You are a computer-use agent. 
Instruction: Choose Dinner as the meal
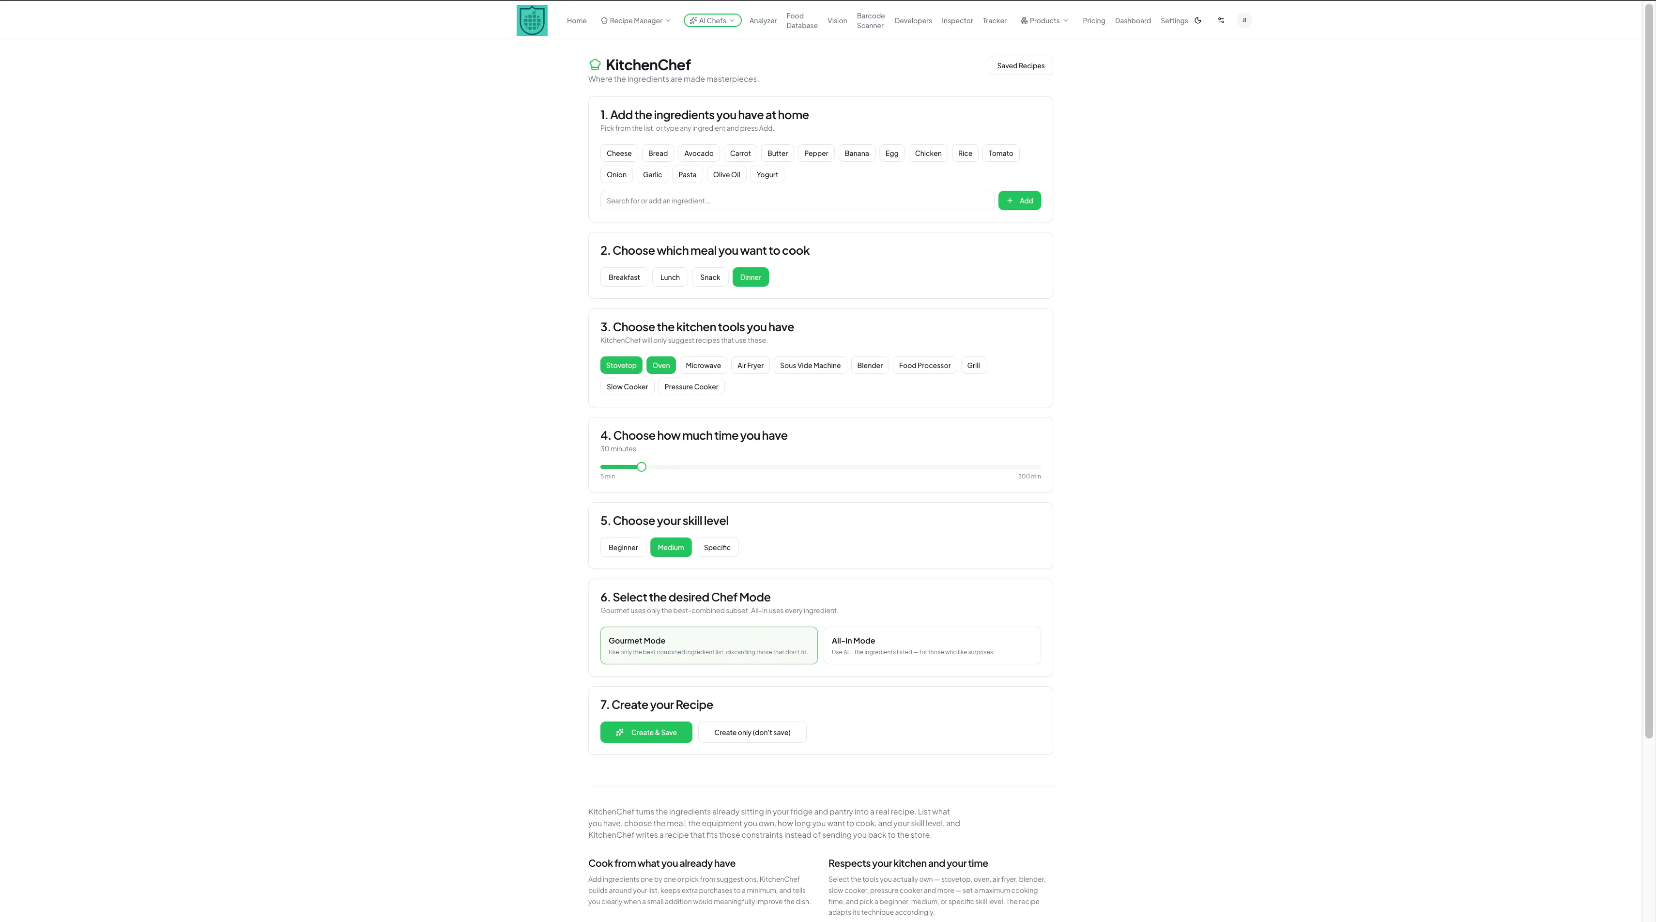tap(750, 277)
